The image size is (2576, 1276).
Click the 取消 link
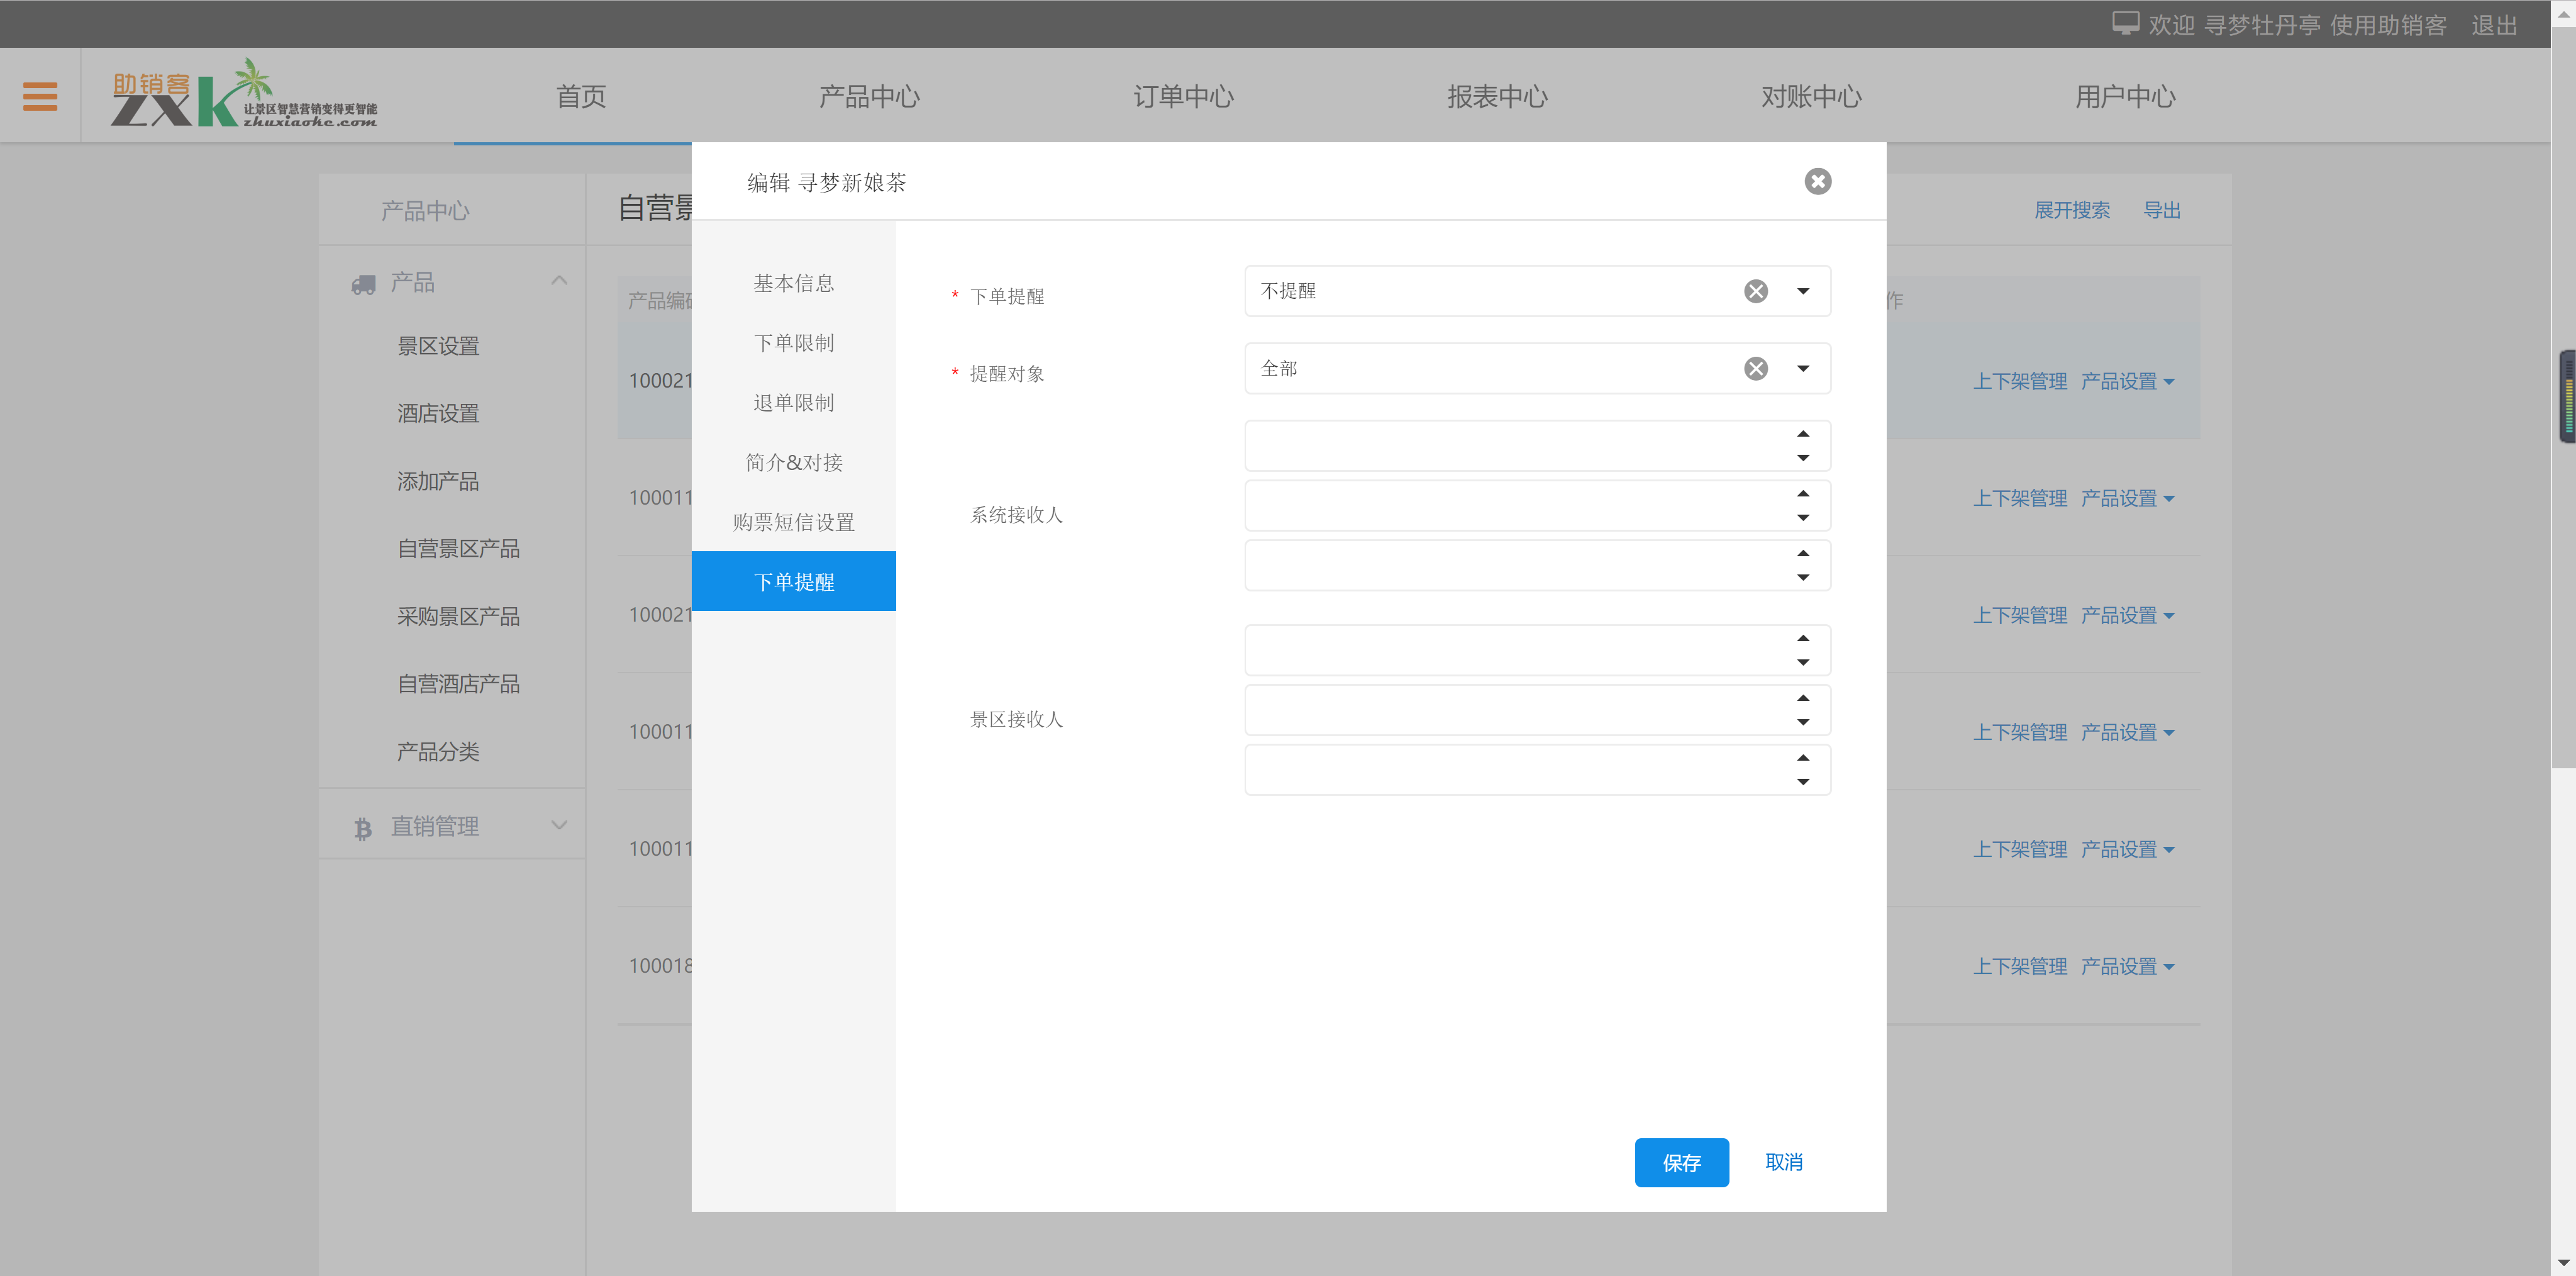click(1783, 1162)
